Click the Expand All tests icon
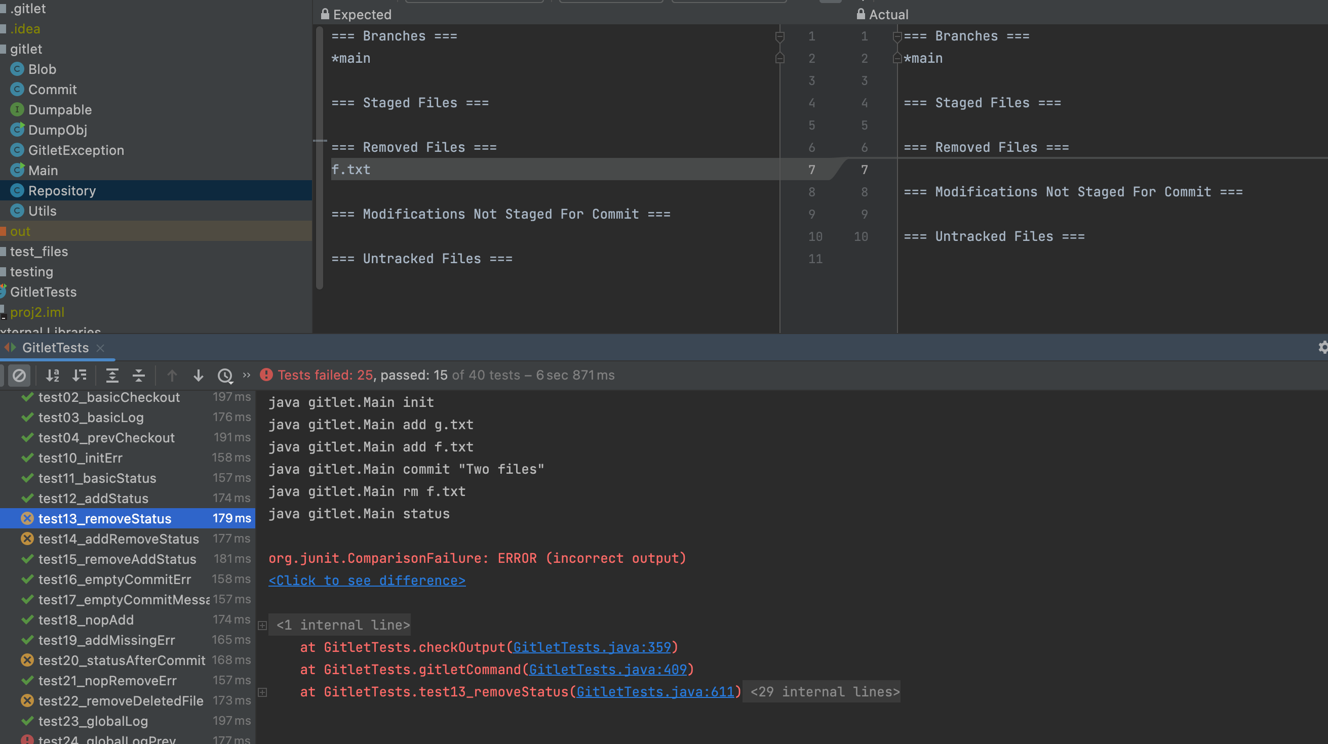The height and width of the screenshot is (744, 1328). click(x=112, y=375)
